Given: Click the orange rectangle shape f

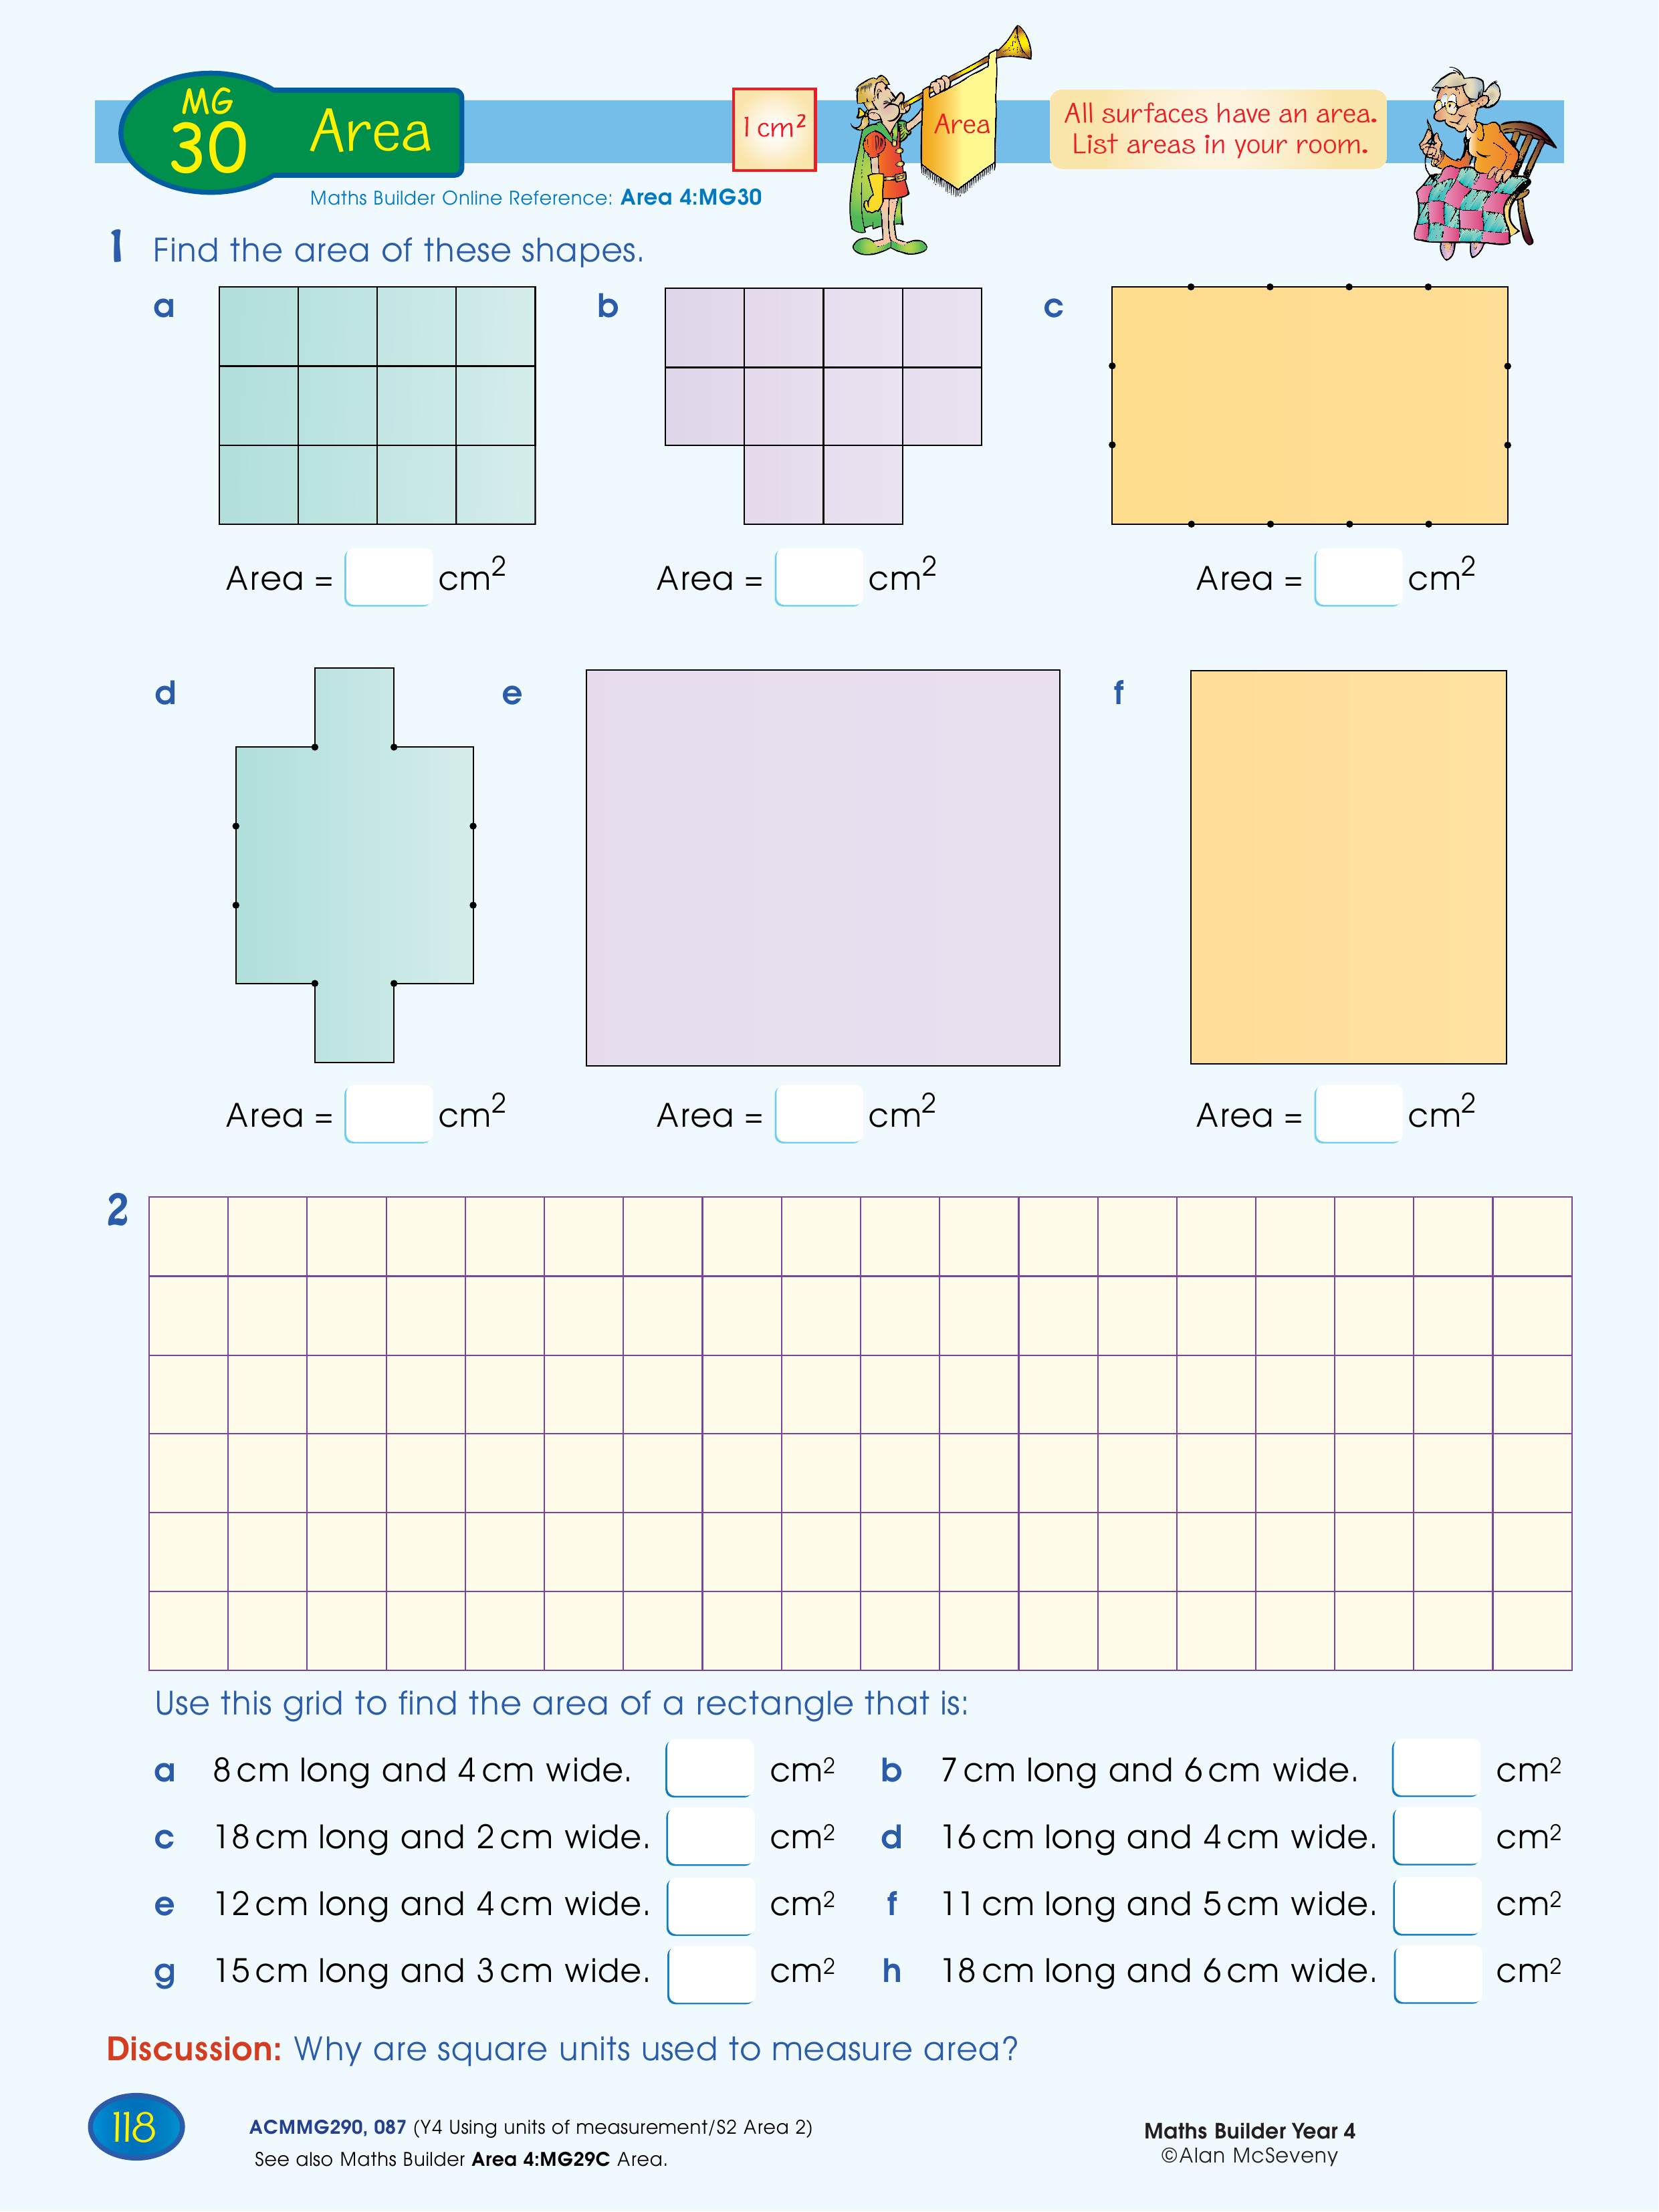Looking at the screenshot, I should click(1348, 867).
